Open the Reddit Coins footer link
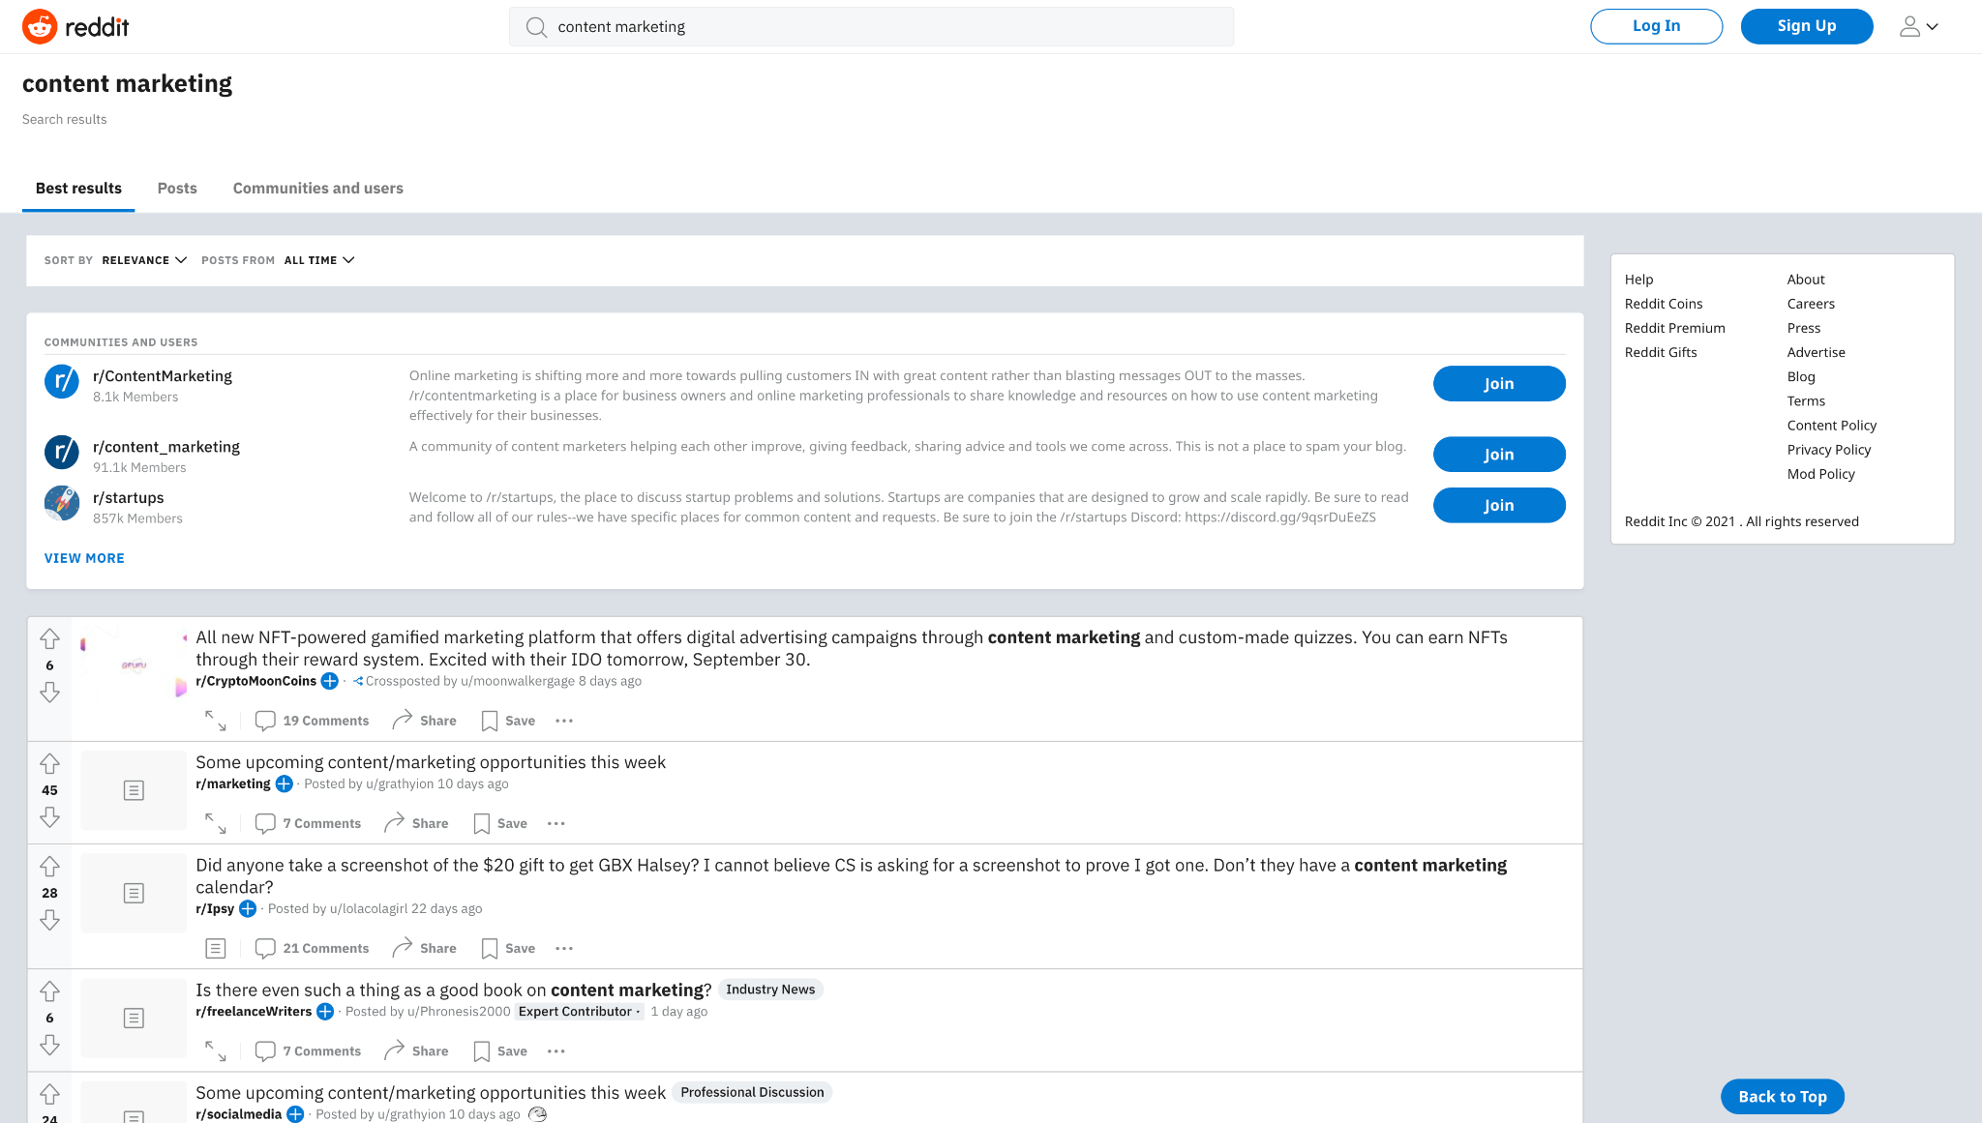Screen dimensions: 1982x1123 click(x=1663, y=304)
